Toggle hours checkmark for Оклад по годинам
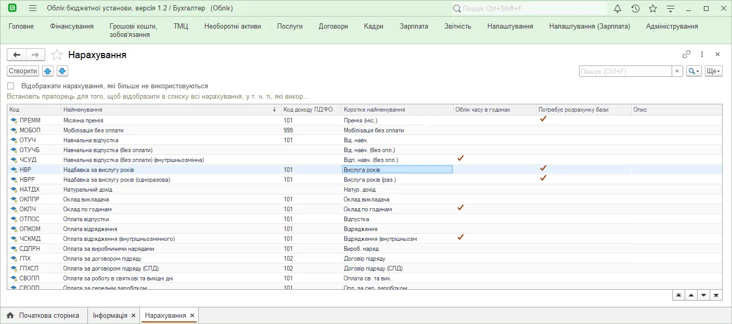This screenshot has height=324, width=732. pyautogui.click(x=460, y=207)
